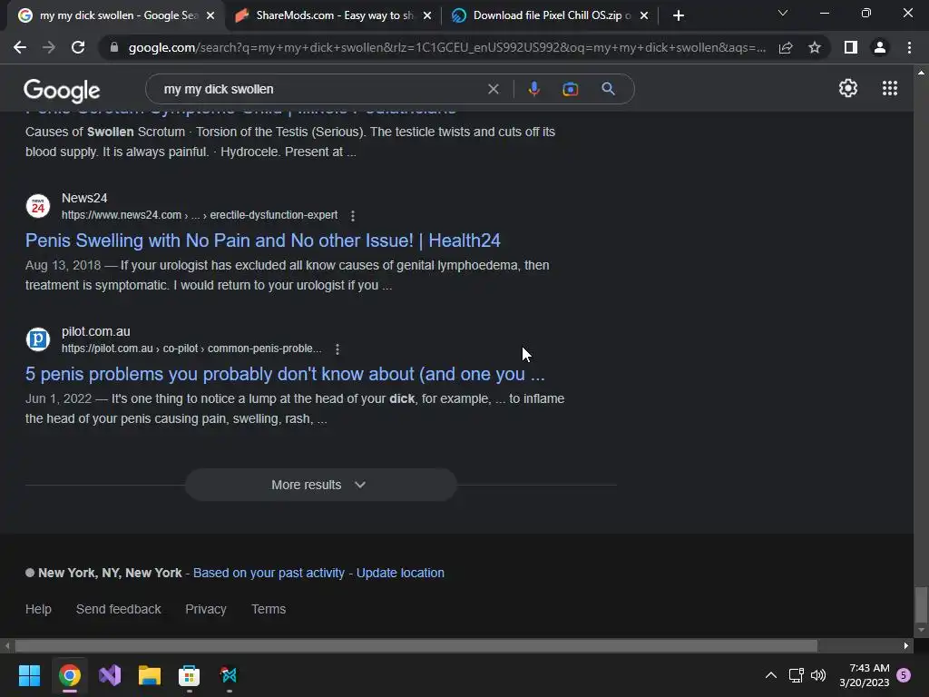The height and width of the screenshot is (697, 929).
Task: Click Update location link
Action: (x=400, y=574)
